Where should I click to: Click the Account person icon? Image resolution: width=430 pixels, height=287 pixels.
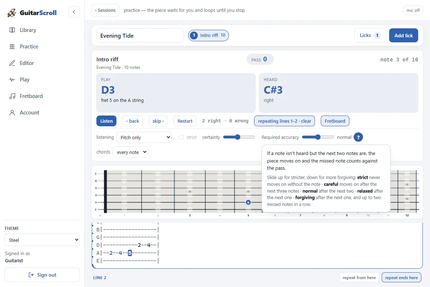(12, 113)
